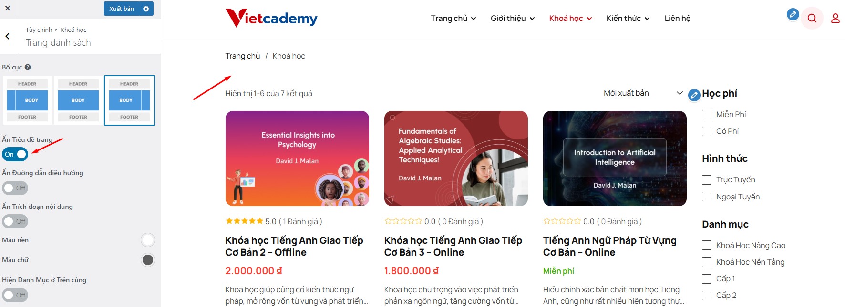Expand the Khoá học menu
Viewport: 845px width, 307px height.
[570, 19]
